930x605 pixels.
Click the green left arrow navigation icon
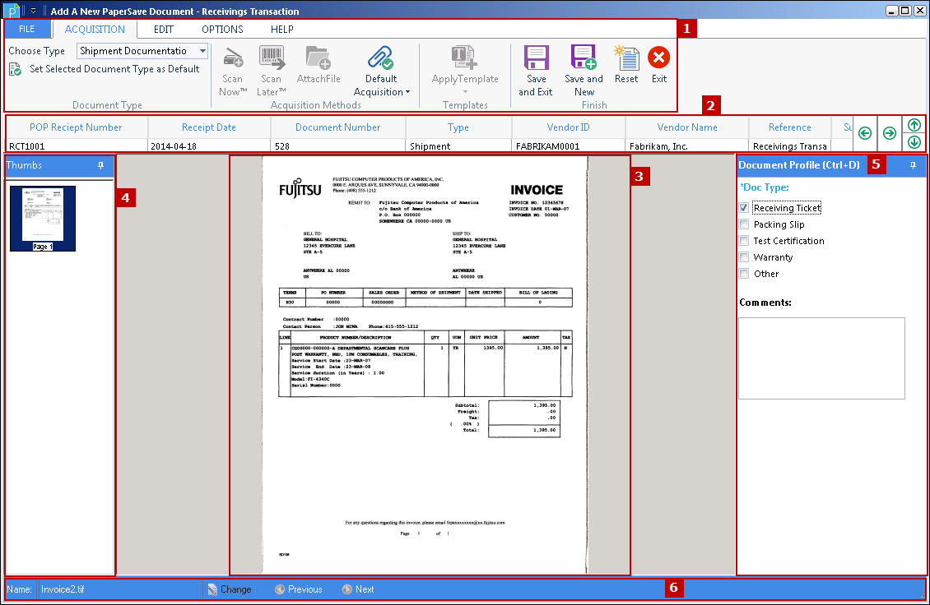click(865, 133)
